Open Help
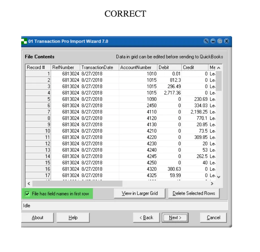 73,218
